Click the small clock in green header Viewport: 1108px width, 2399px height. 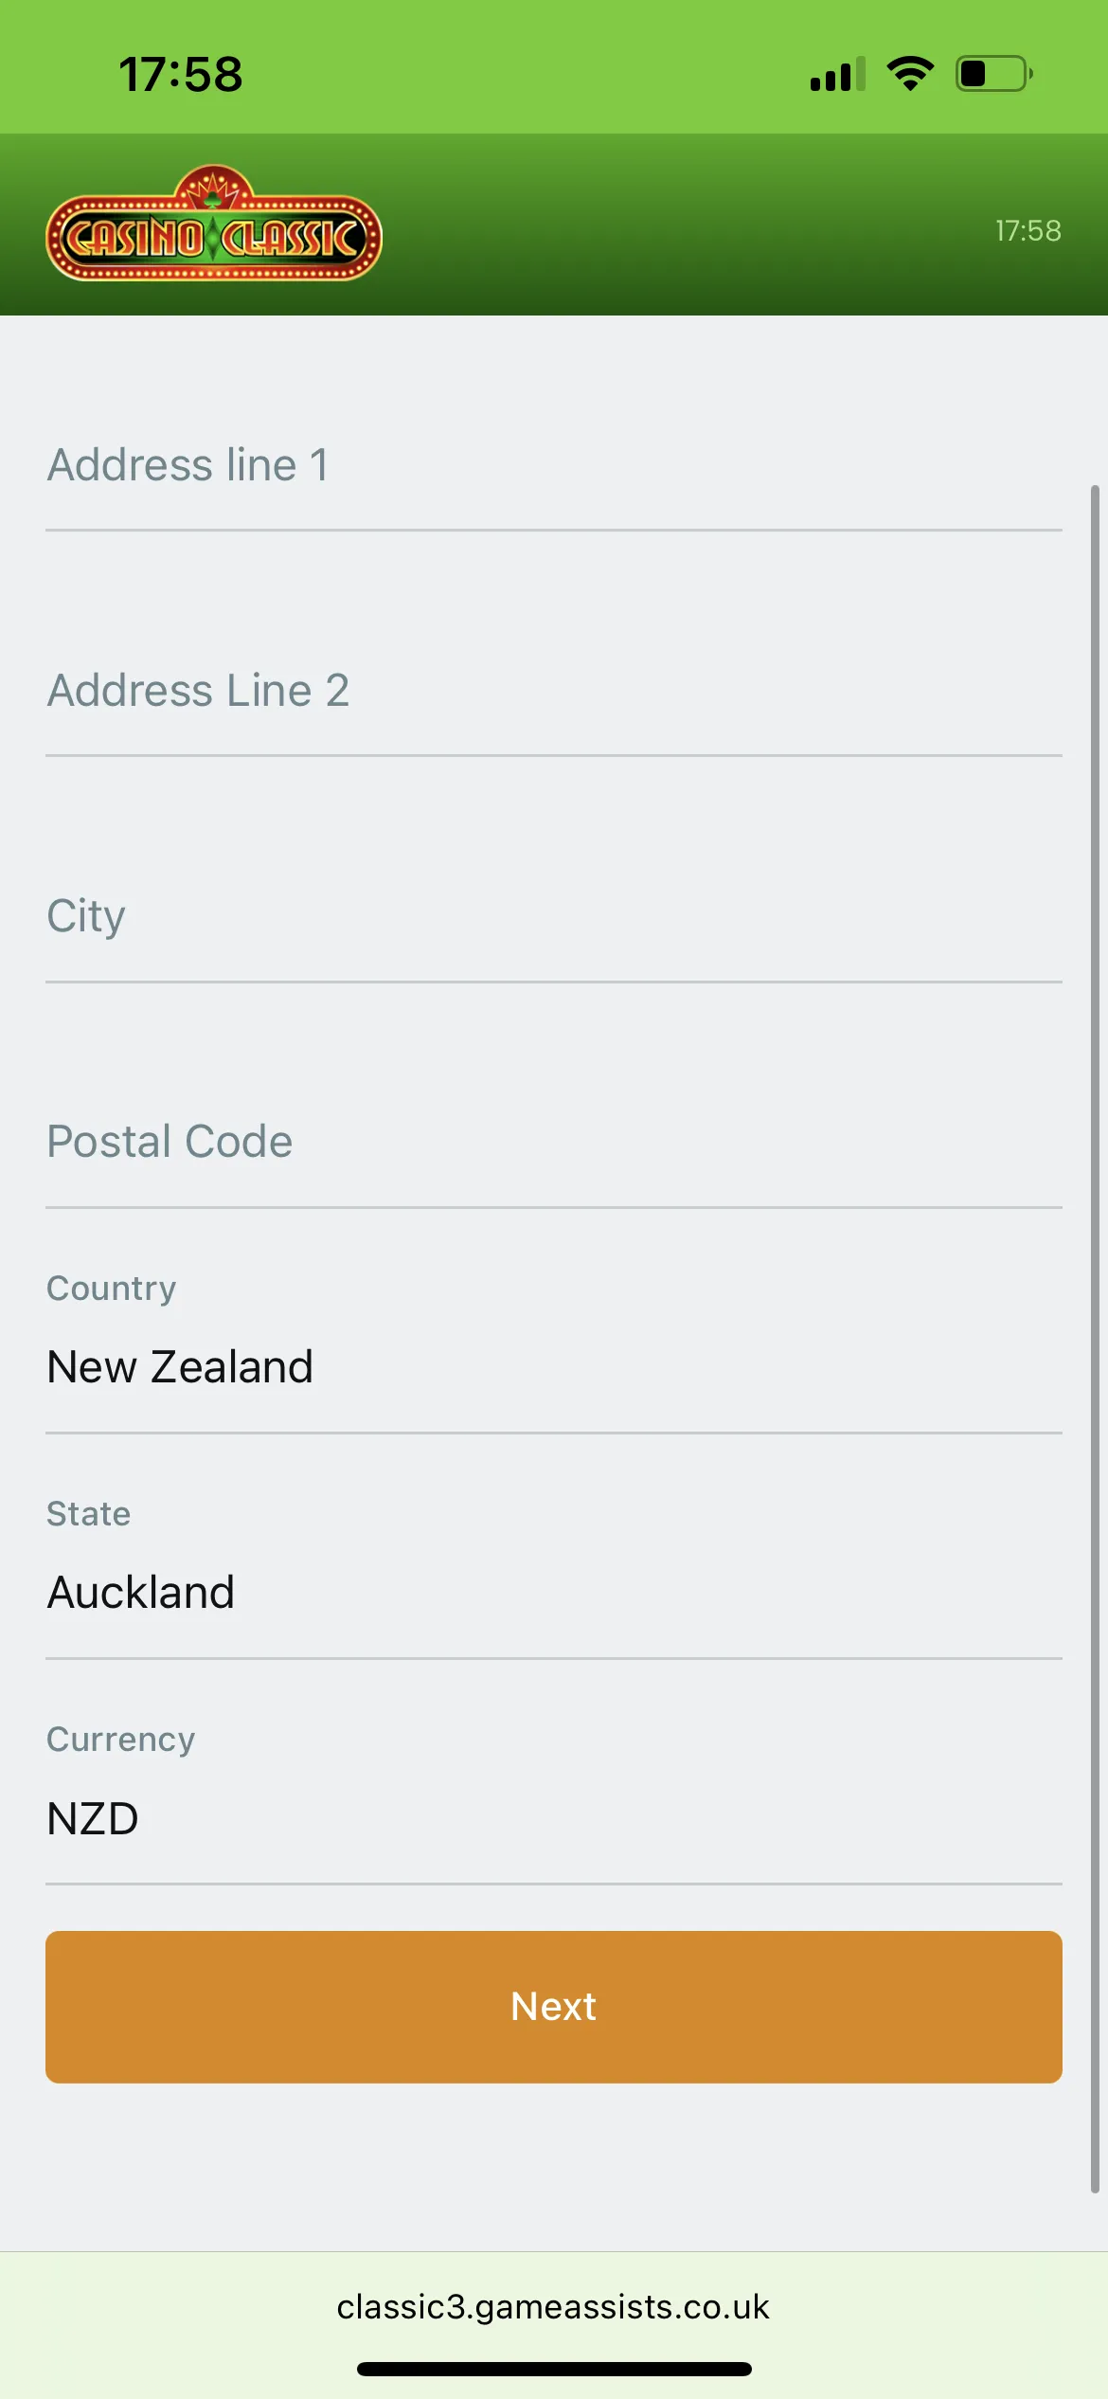pos(1028,230)
